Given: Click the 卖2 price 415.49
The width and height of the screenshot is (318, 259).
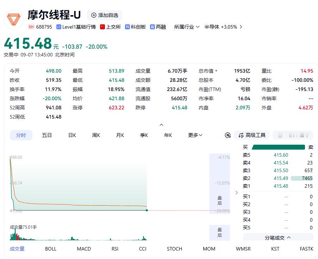Looking at the screenshot, I should [x=281, y=178].
